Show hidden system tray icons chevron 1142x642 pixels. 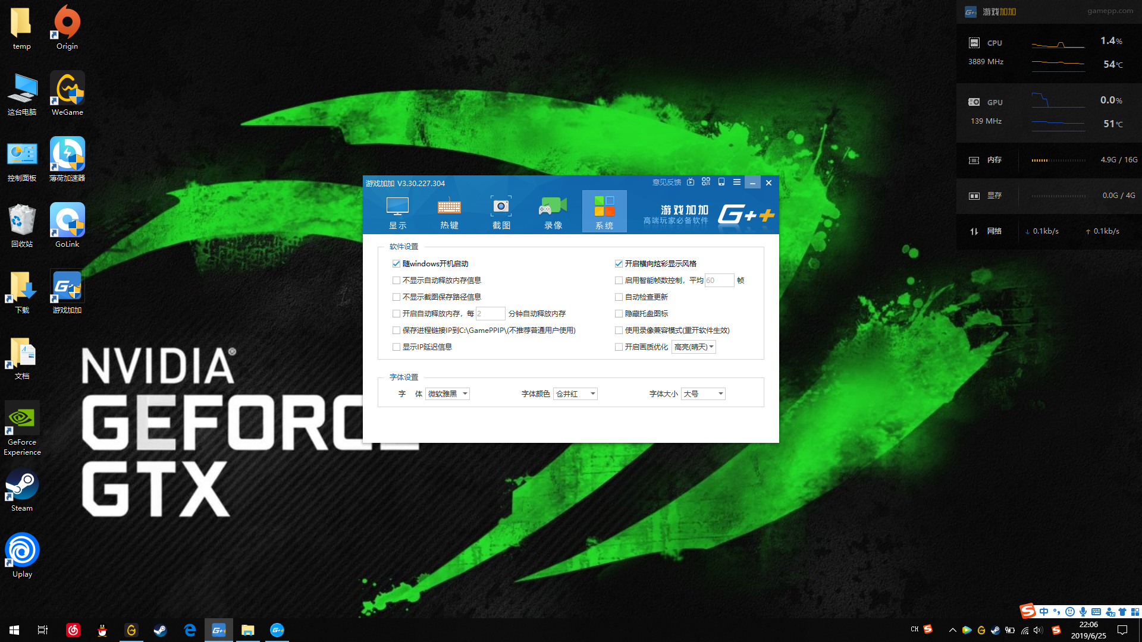(952, 630)
